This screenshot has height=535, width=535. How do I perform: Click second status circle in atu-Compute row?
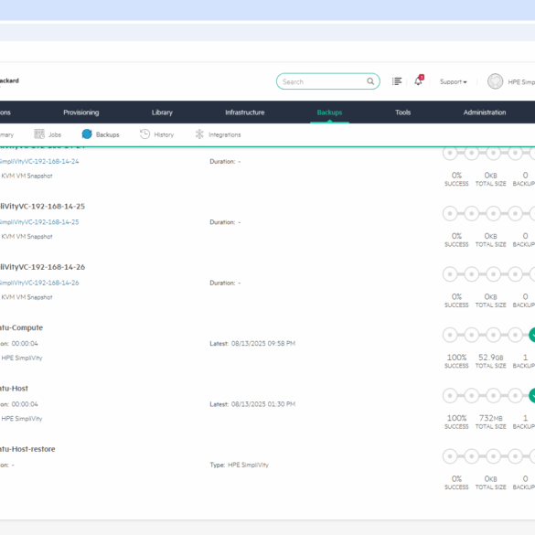pyautogui.click(x=472, y=335)
